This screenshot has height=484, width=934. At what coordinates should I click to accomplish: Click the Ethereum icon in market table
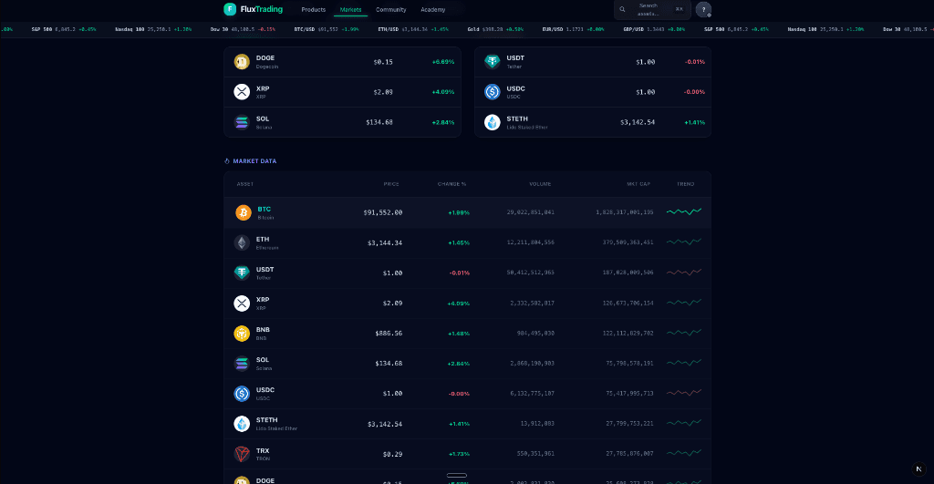click(242, 242)
